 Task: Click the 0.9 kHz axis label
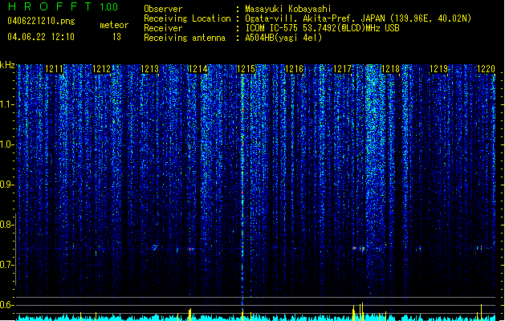[7, 185]
